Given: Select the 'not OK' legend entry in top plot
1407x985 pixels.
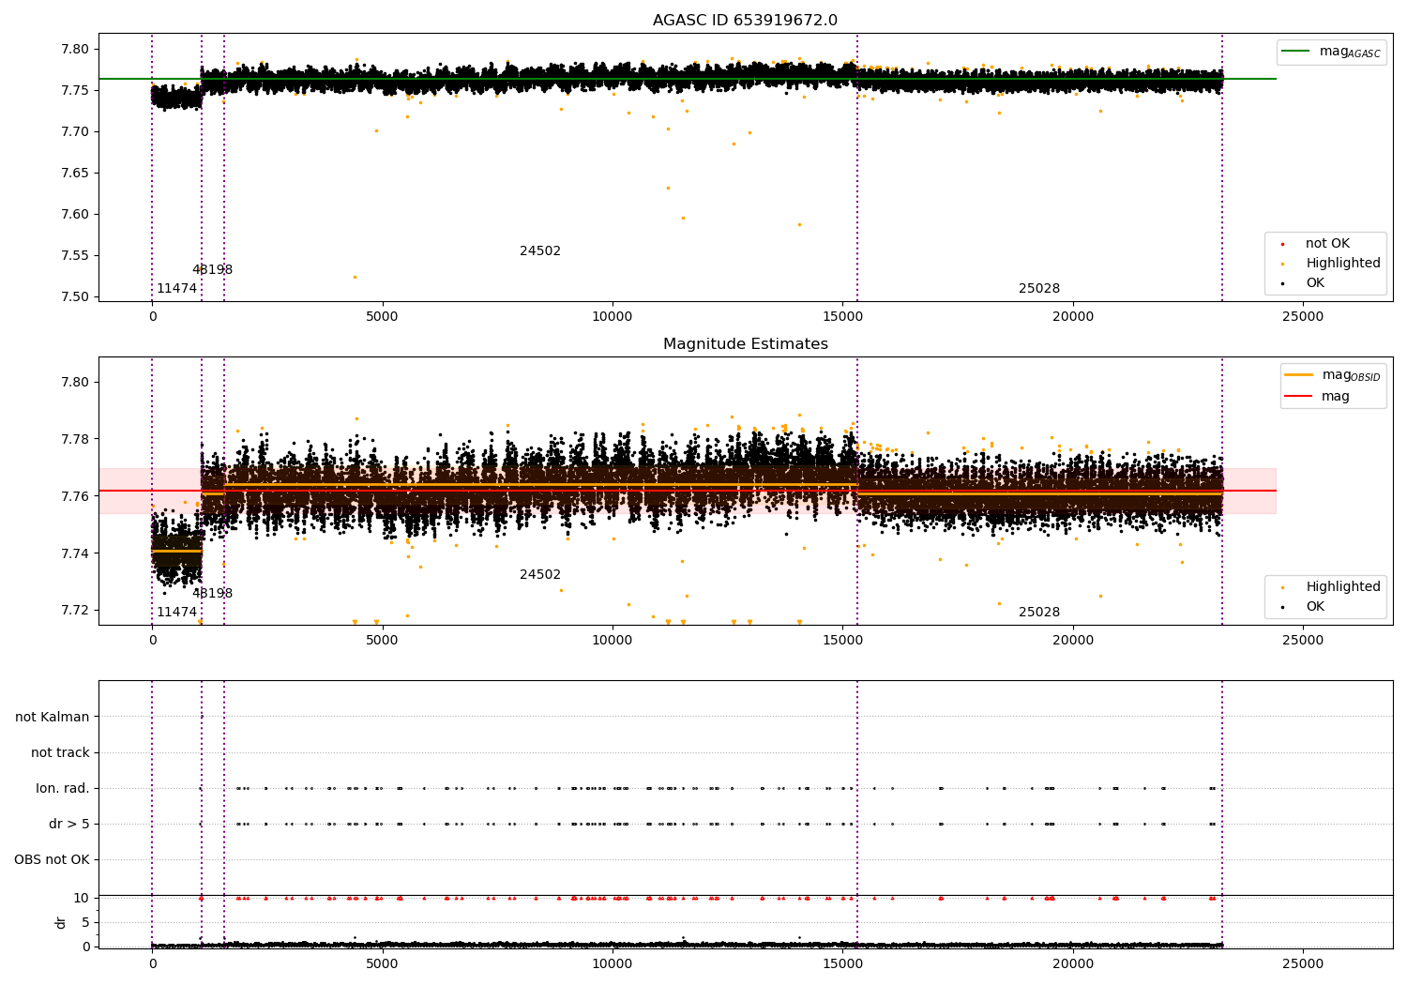Looking at the screenshot, I should tap(1327, 244).
